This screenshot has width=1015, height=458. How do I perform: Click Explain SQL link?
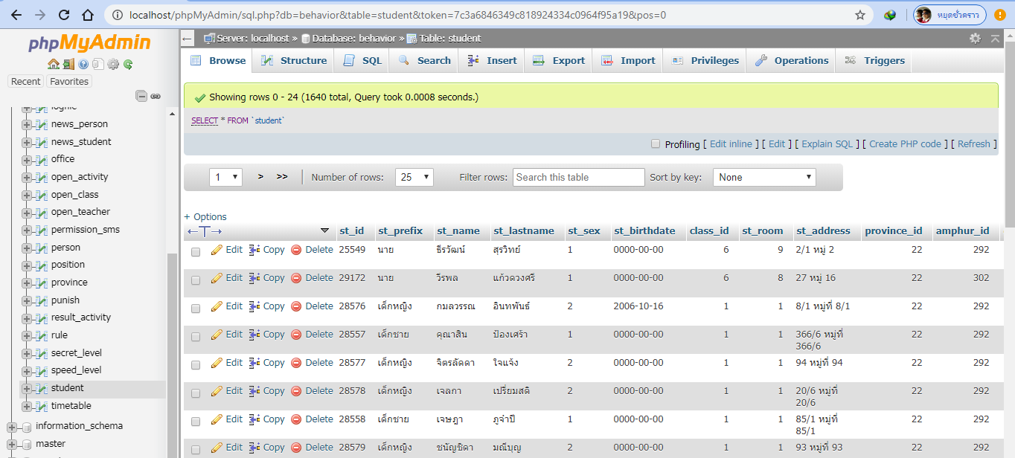[x=827, y=144]
